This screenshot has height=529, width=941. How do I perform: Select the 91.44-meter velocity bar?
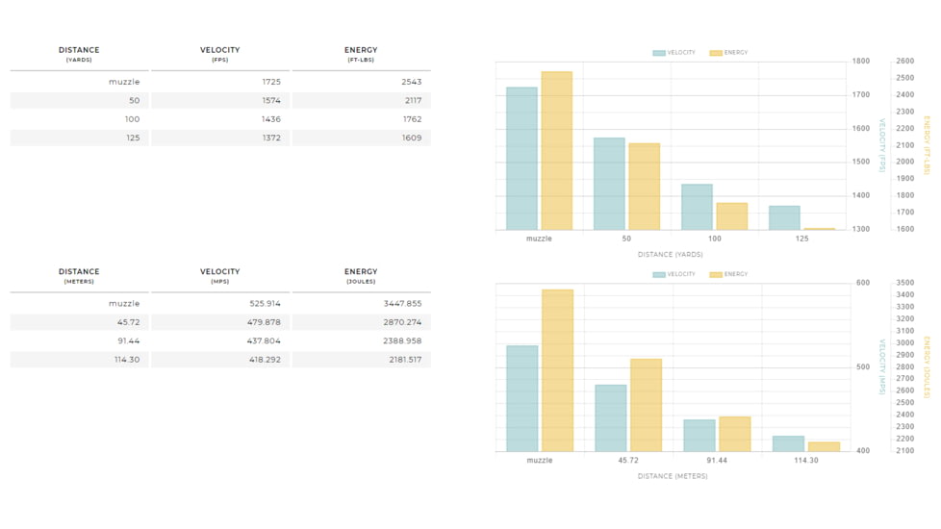[699, 435]
